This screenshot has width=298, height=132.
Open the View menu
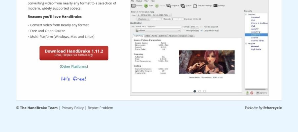[146, 1]
